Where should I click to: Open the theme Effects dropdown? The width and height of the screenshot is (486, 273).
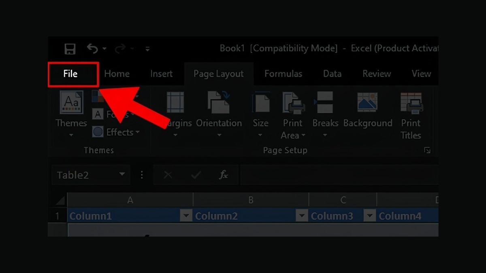coord(116,132)
